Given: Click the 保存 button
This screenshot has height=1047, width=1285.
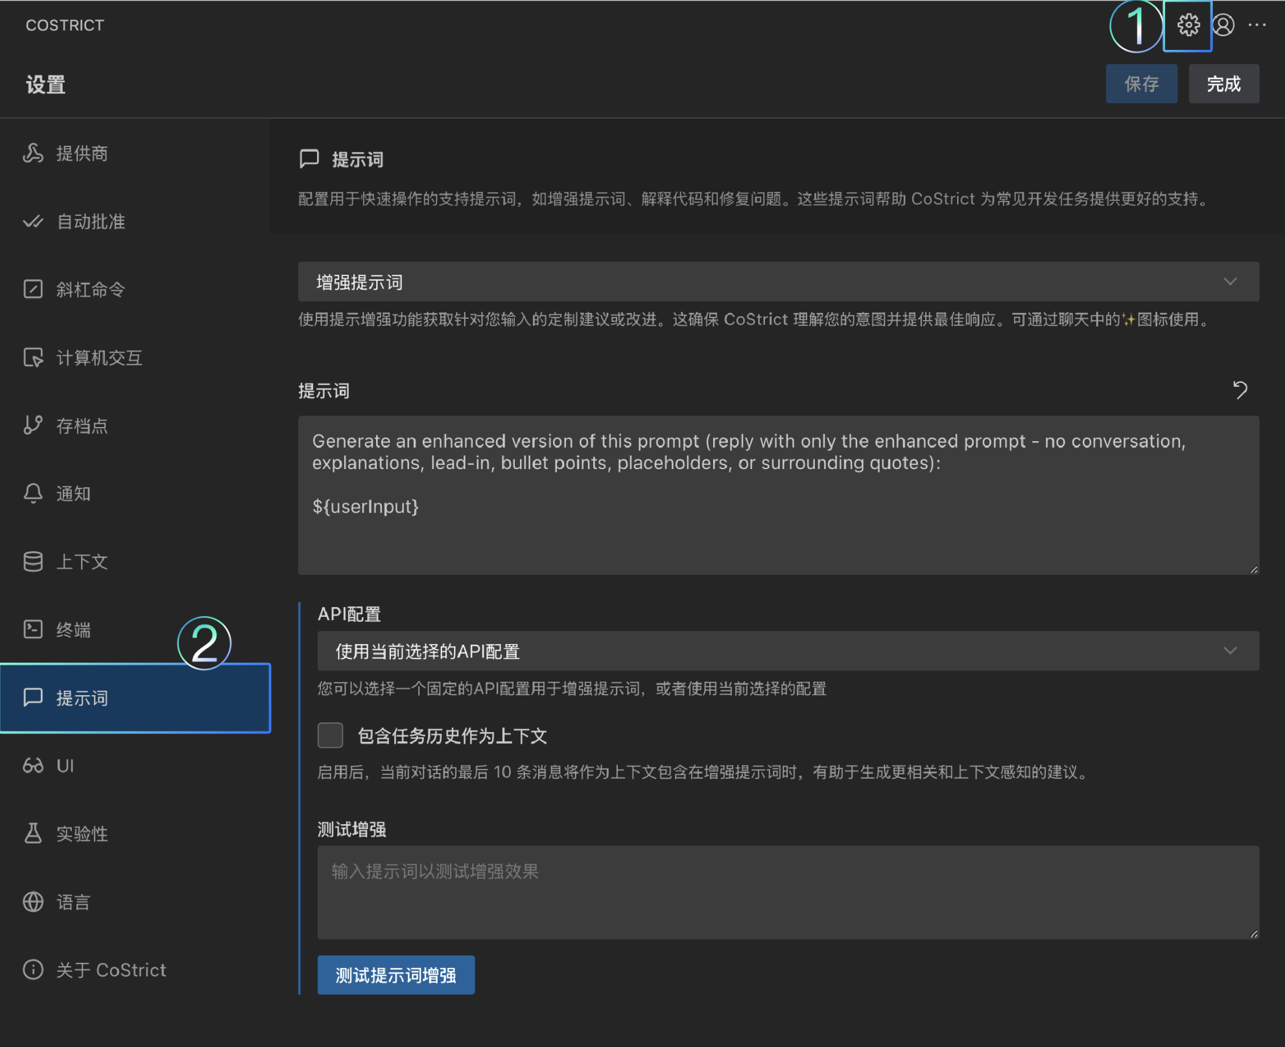Looking at the screenshot, I should tap(1141, 84).
